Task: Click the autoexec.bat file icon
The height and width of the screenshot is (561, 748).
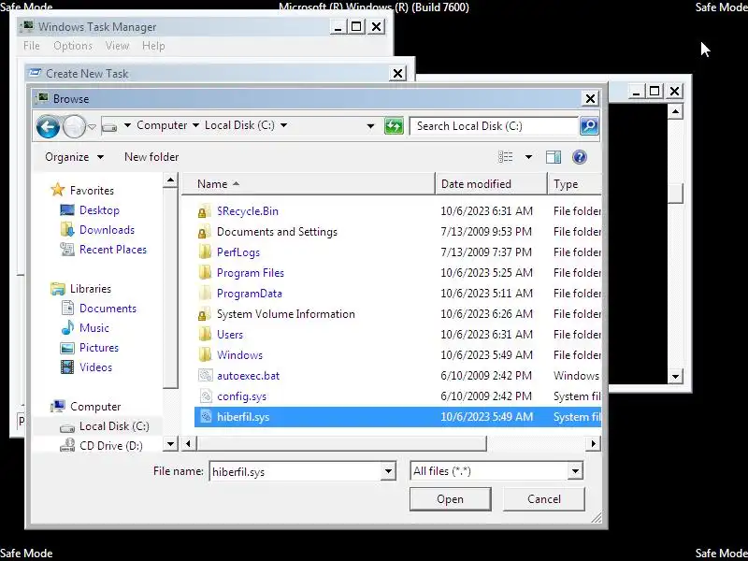Action: 205,376
